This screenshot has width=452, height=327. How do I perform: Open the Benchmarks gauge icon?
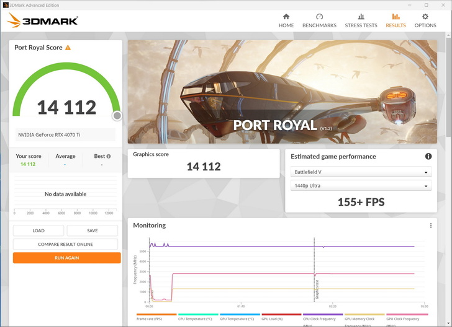tap(319, 17)
